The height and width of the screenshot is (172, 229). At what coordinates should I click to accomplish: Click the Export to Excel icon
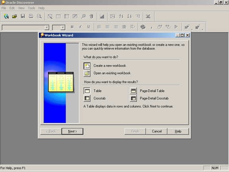pyautogui.click(x=148, y=16)
